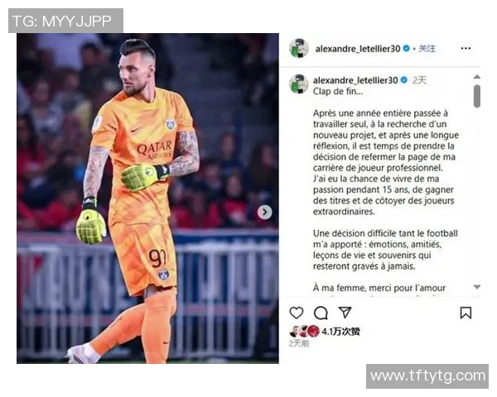Image resolution: width=497 pixels, height=397 pixels.
Task: Open the three-dot more options menu
Action: coord(466,49)
